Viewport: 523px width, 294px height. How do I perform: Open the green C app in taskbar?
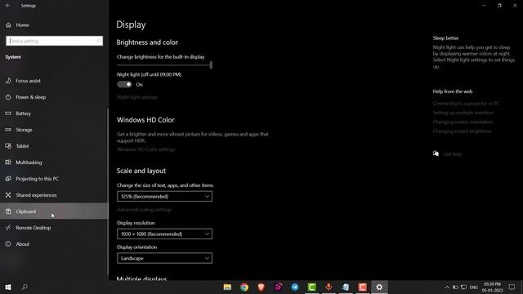(312, 287)
